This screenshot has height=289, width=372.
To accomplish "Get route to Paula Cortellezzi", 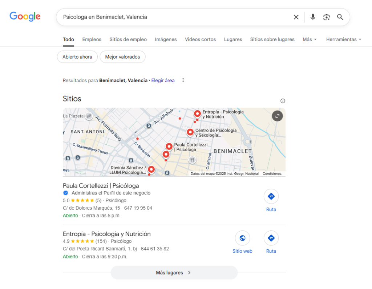I will [x=271, y=197].
